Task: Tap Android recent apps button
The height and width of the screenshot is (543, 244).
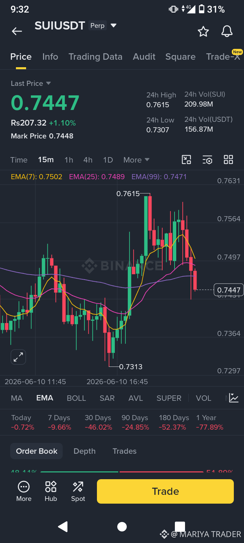Action: coord(180,527)
